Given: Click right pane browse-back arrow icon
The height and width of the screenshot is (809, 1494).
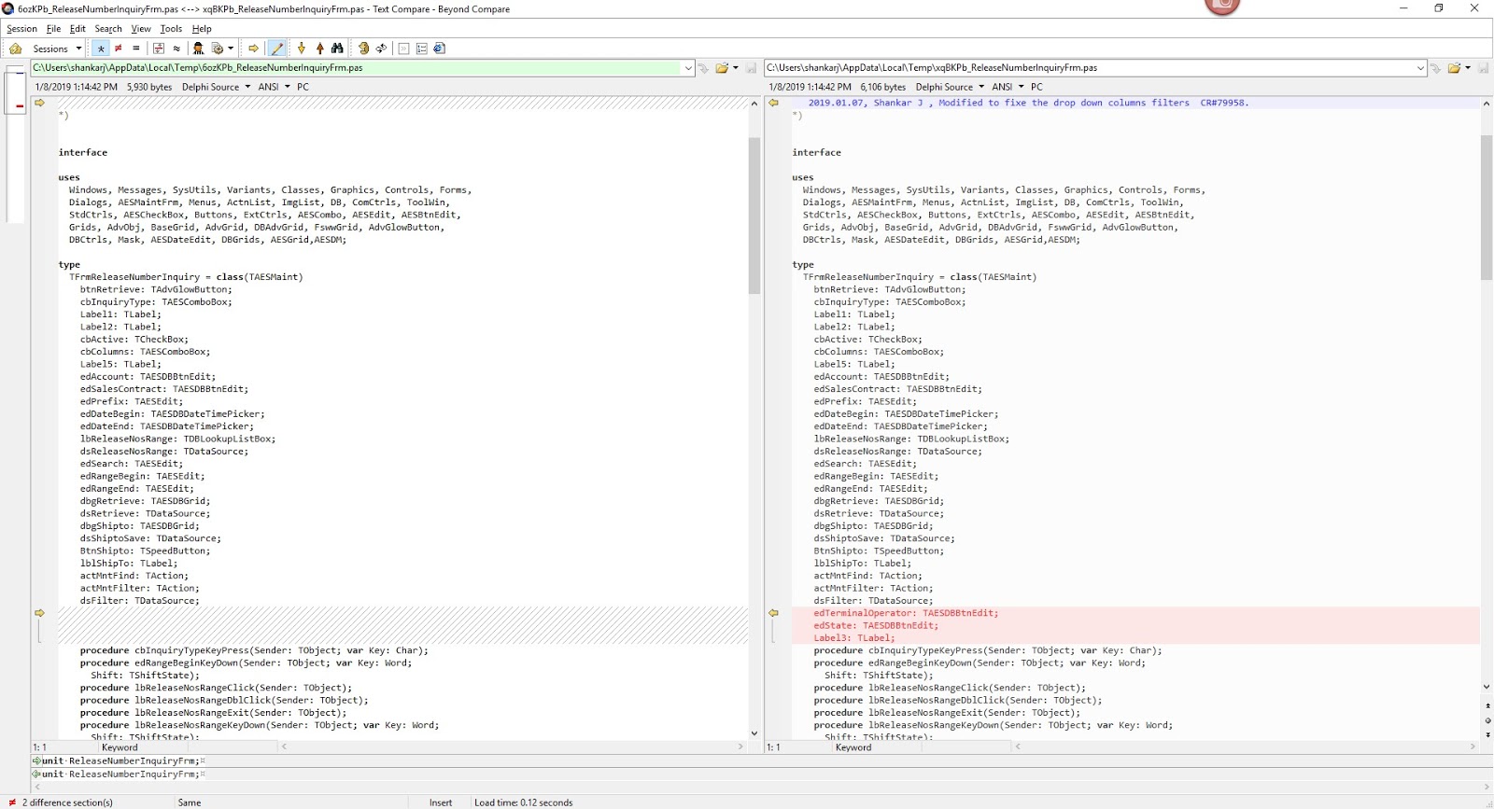Looking at the screenshot, I should pyautogui.click(x=1436, y=68).
